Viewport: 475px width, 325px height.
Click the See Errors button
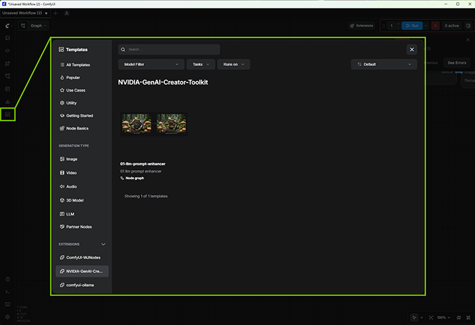tap(457, 63)
